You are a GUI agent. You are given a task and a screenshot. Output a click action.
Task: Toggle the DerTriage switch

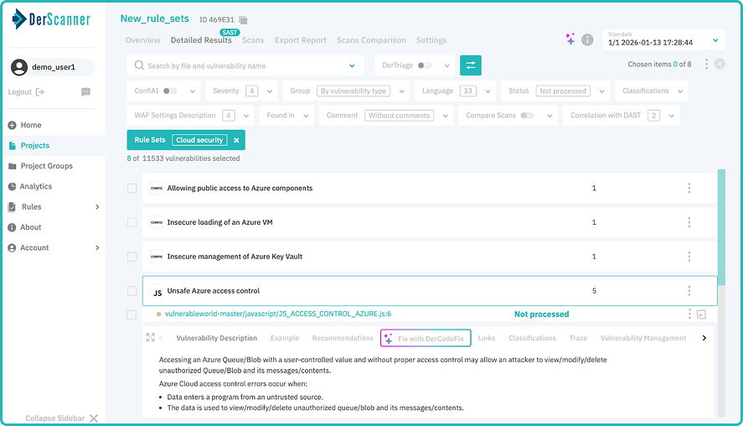425,65
